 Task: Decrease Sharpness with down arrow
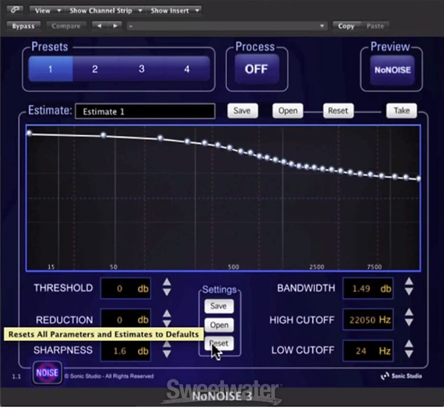tap(167, 354)
